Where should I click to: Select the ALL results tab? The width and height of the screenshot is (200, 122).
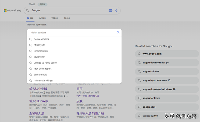pos(30,18)
